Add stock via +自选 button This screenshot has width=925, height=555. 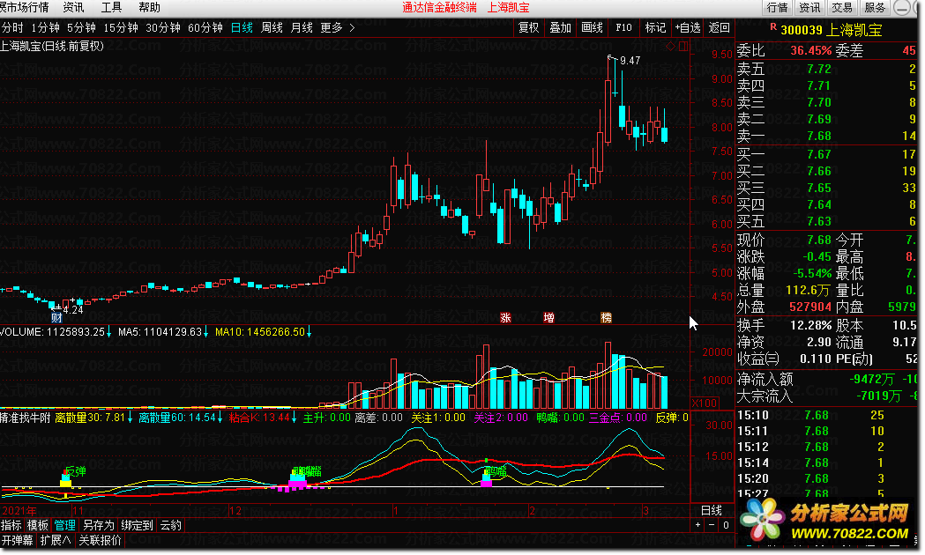pos(688,27)
